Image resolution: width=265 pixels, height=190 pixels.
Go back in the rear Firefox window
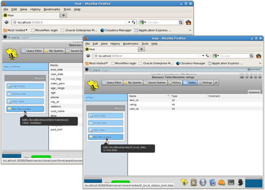pyautogui.click(x=7, y=22)
